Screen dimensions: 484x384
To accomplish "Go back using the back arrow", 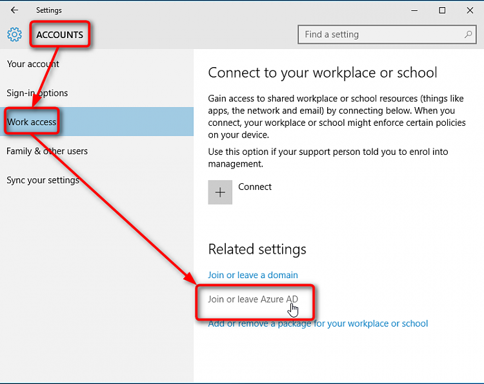I will coord(14,10).
